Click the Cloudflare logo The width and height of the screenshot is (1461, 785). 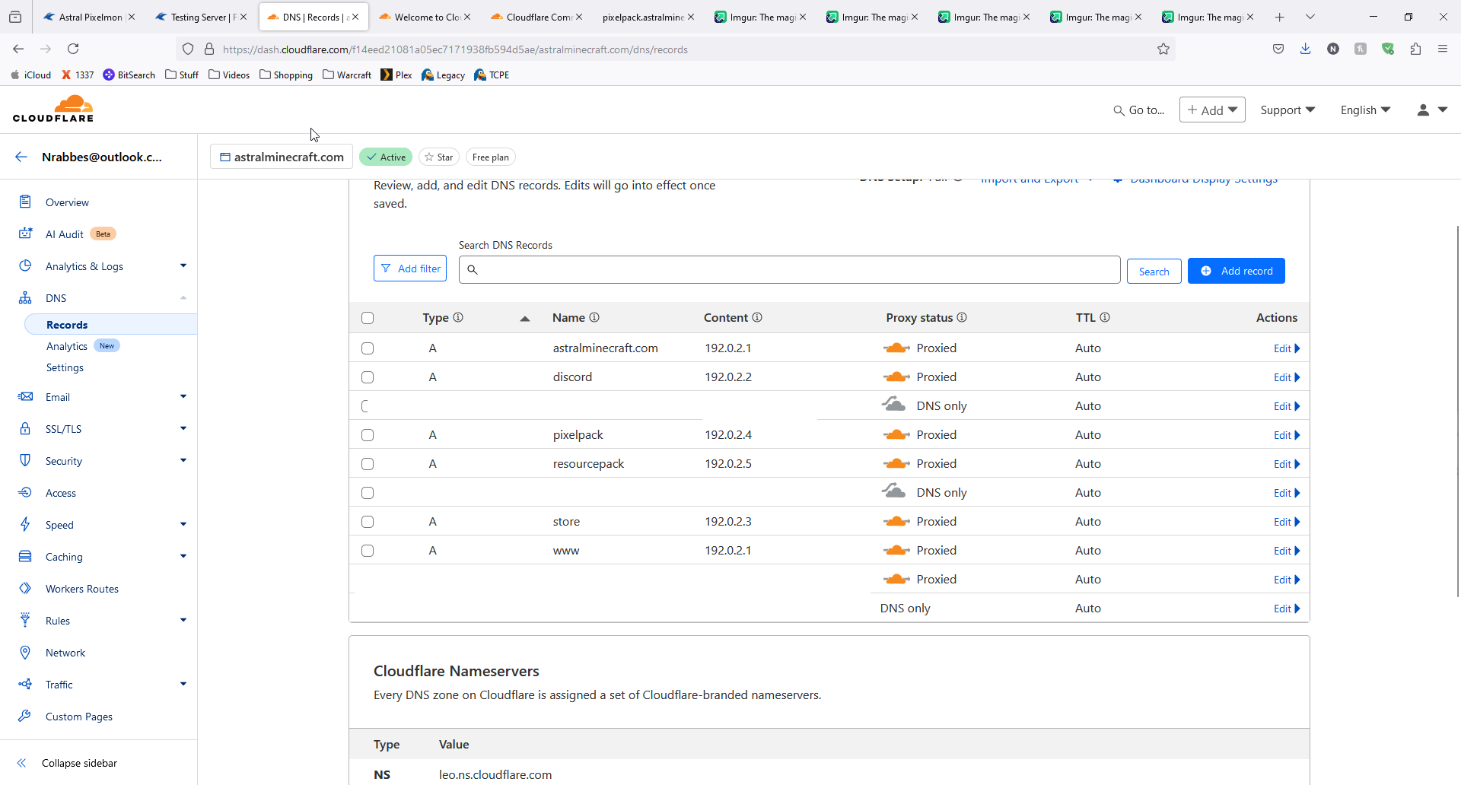click(53, 109)
